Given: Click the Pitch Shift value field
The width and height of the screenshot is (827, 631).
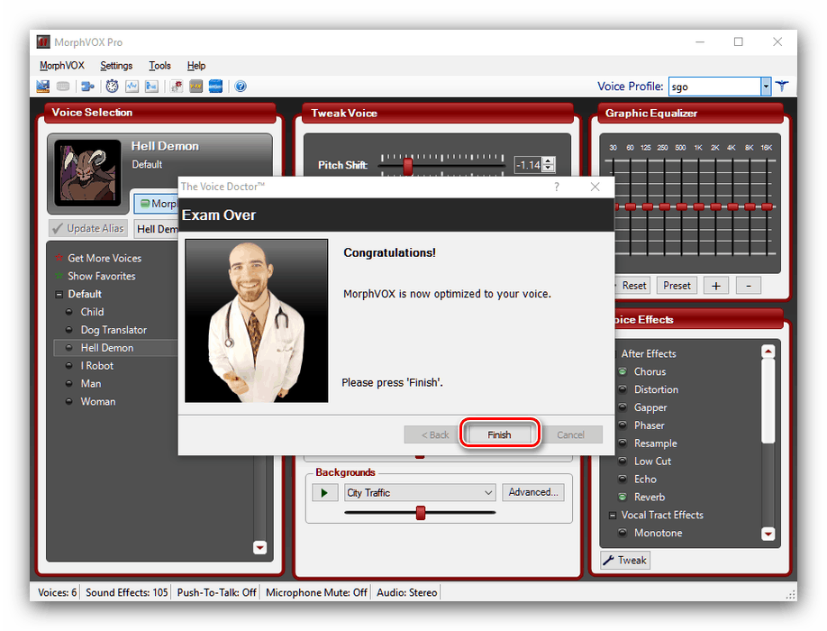Looking at the screenshot, I should [x=529, y=165].
